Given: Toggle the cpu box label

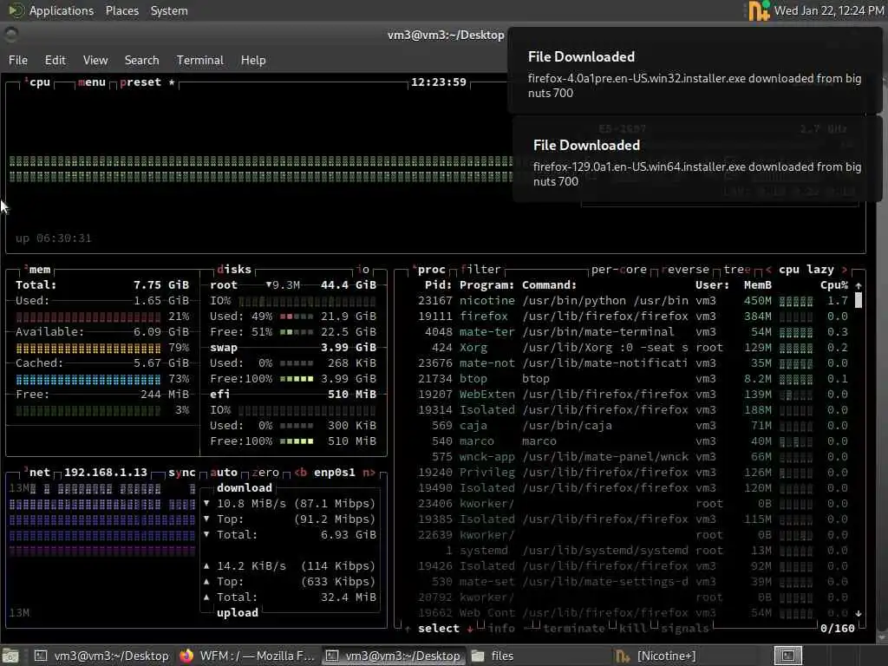Looking at the screenshot, I should point(37,82).
